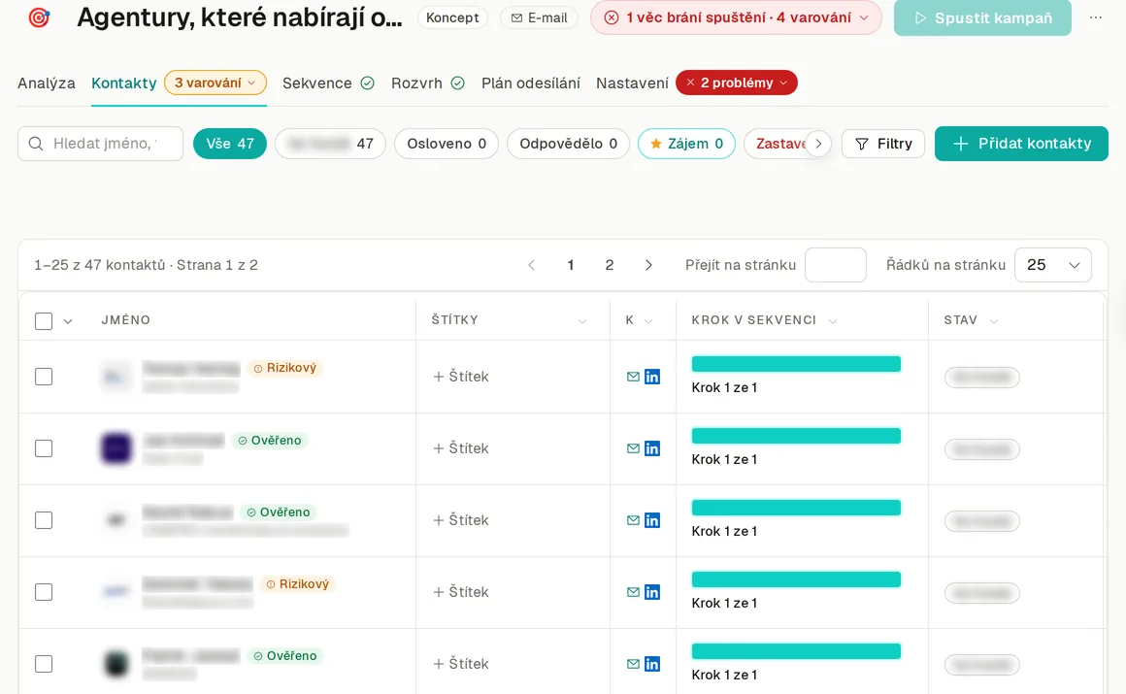This screenshot has width=1126, height=694.
Task: Expand the 3 varování dropdown badge
Action: tap(215, 83)
